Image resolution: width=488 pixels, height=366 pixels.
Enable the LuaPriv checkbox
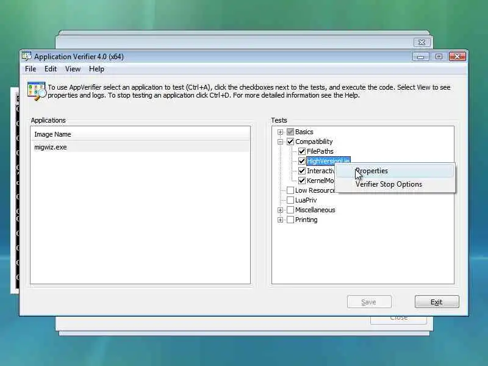pyautogui.click(x=290, y=200)
